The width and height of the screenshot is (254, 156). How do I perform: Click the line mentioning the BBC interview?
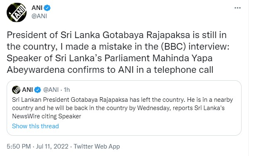pyautogui.click(x=118, y=47)
